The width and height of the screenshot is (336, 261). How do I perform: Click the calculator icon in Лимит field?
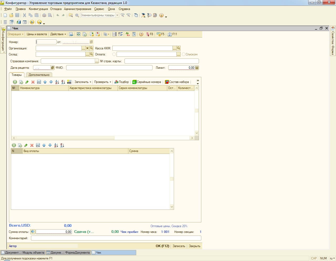coord(197,67)
